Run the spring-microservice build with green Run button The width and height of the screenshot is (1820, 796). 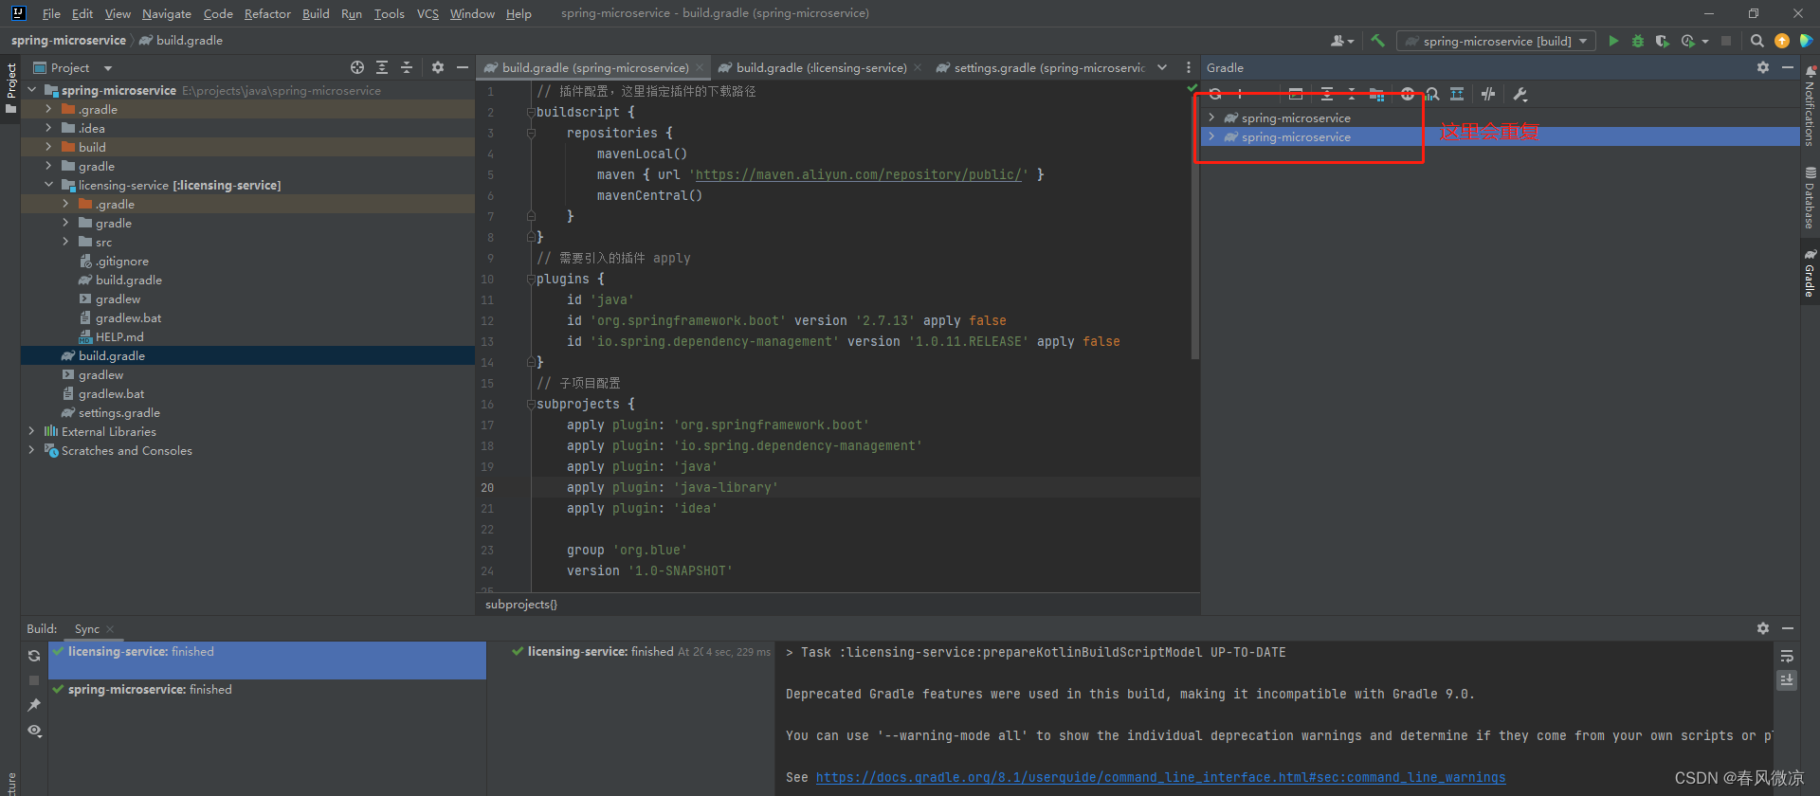click(1613, 41)
